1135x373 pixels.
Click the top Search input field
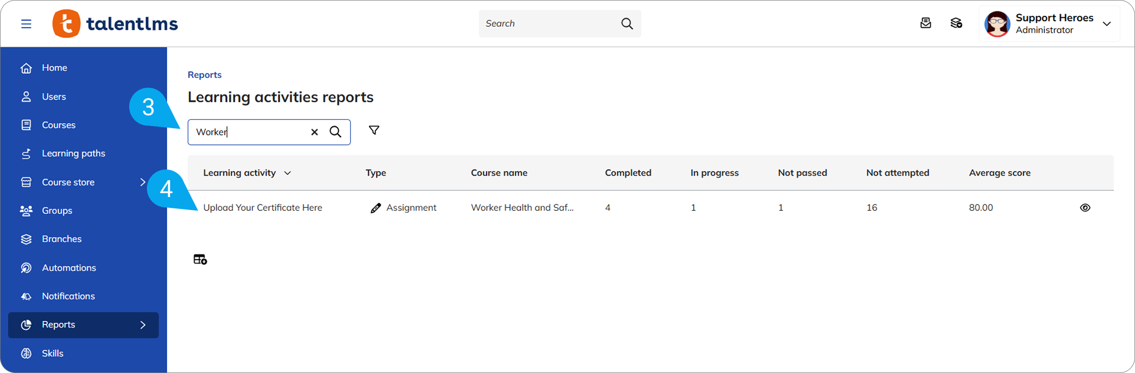point(547,24)
